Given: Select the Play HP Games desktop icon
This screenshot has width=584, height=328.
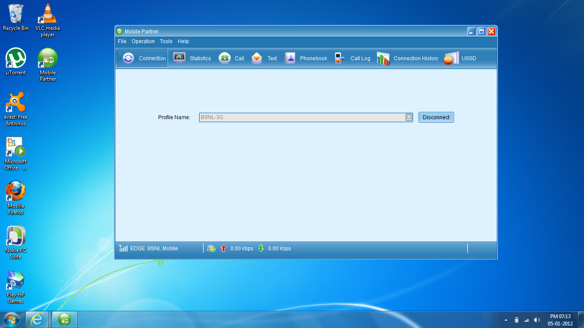Looking at the screenshot, I should 16,287.
